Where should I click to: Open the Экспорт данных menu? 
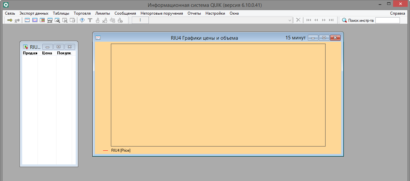[x=34, y=13]
